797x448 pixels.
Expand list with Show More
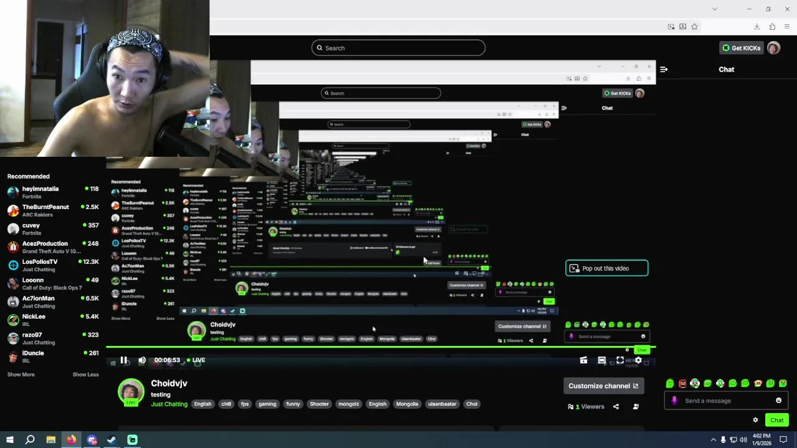(21, 375)
